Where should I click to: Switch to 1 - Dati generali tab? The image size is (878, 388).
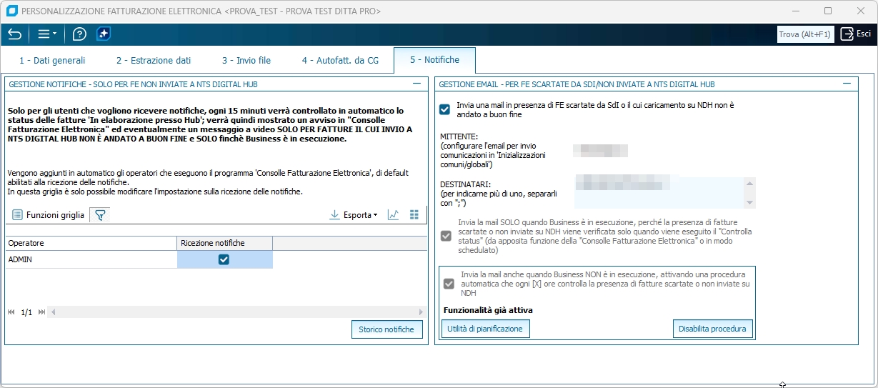click(x=52, y=61)
